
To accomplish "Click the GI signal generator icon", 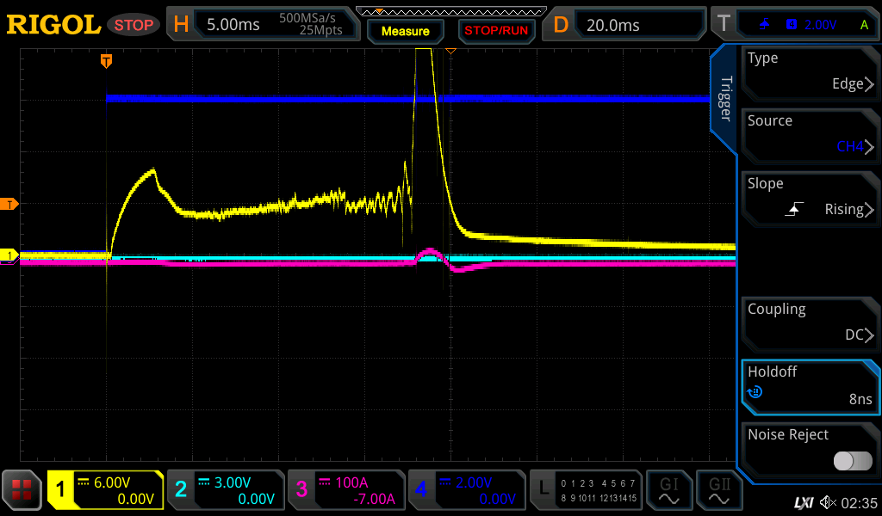I will click(x=669, y=490).
